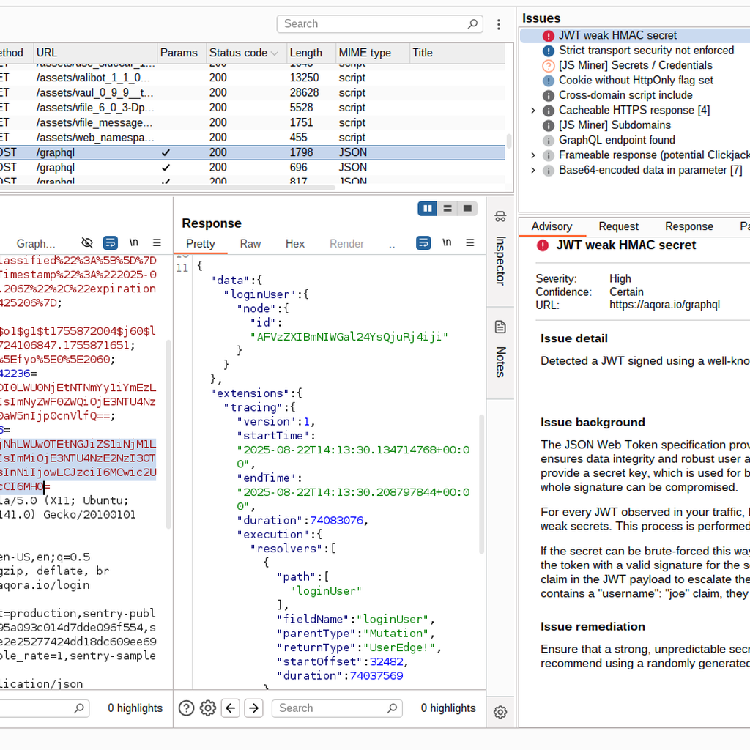Select [JS Miner] Subdomains issue
Image resolution: width=750 pixels, height=750 pixels.
[x=615, y=125]
